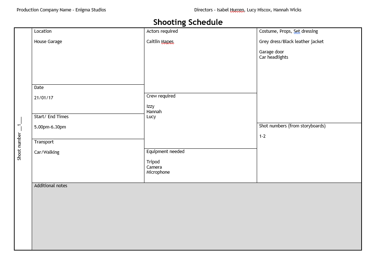
Task: Click the "Actors required" label
Action: coord(162,31)
